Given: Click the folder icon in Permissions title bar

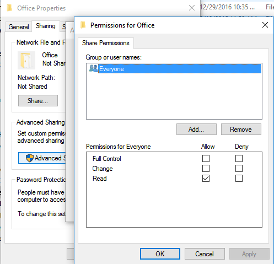Looking at the screenshot, I should [x=83, y=25].
